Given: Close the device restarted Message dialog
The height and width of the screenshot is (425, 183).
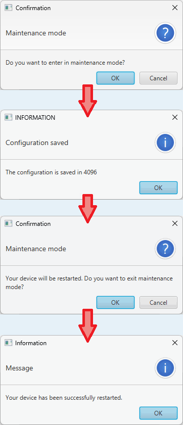Looking at the screenshot, I should tap(175, 343).
